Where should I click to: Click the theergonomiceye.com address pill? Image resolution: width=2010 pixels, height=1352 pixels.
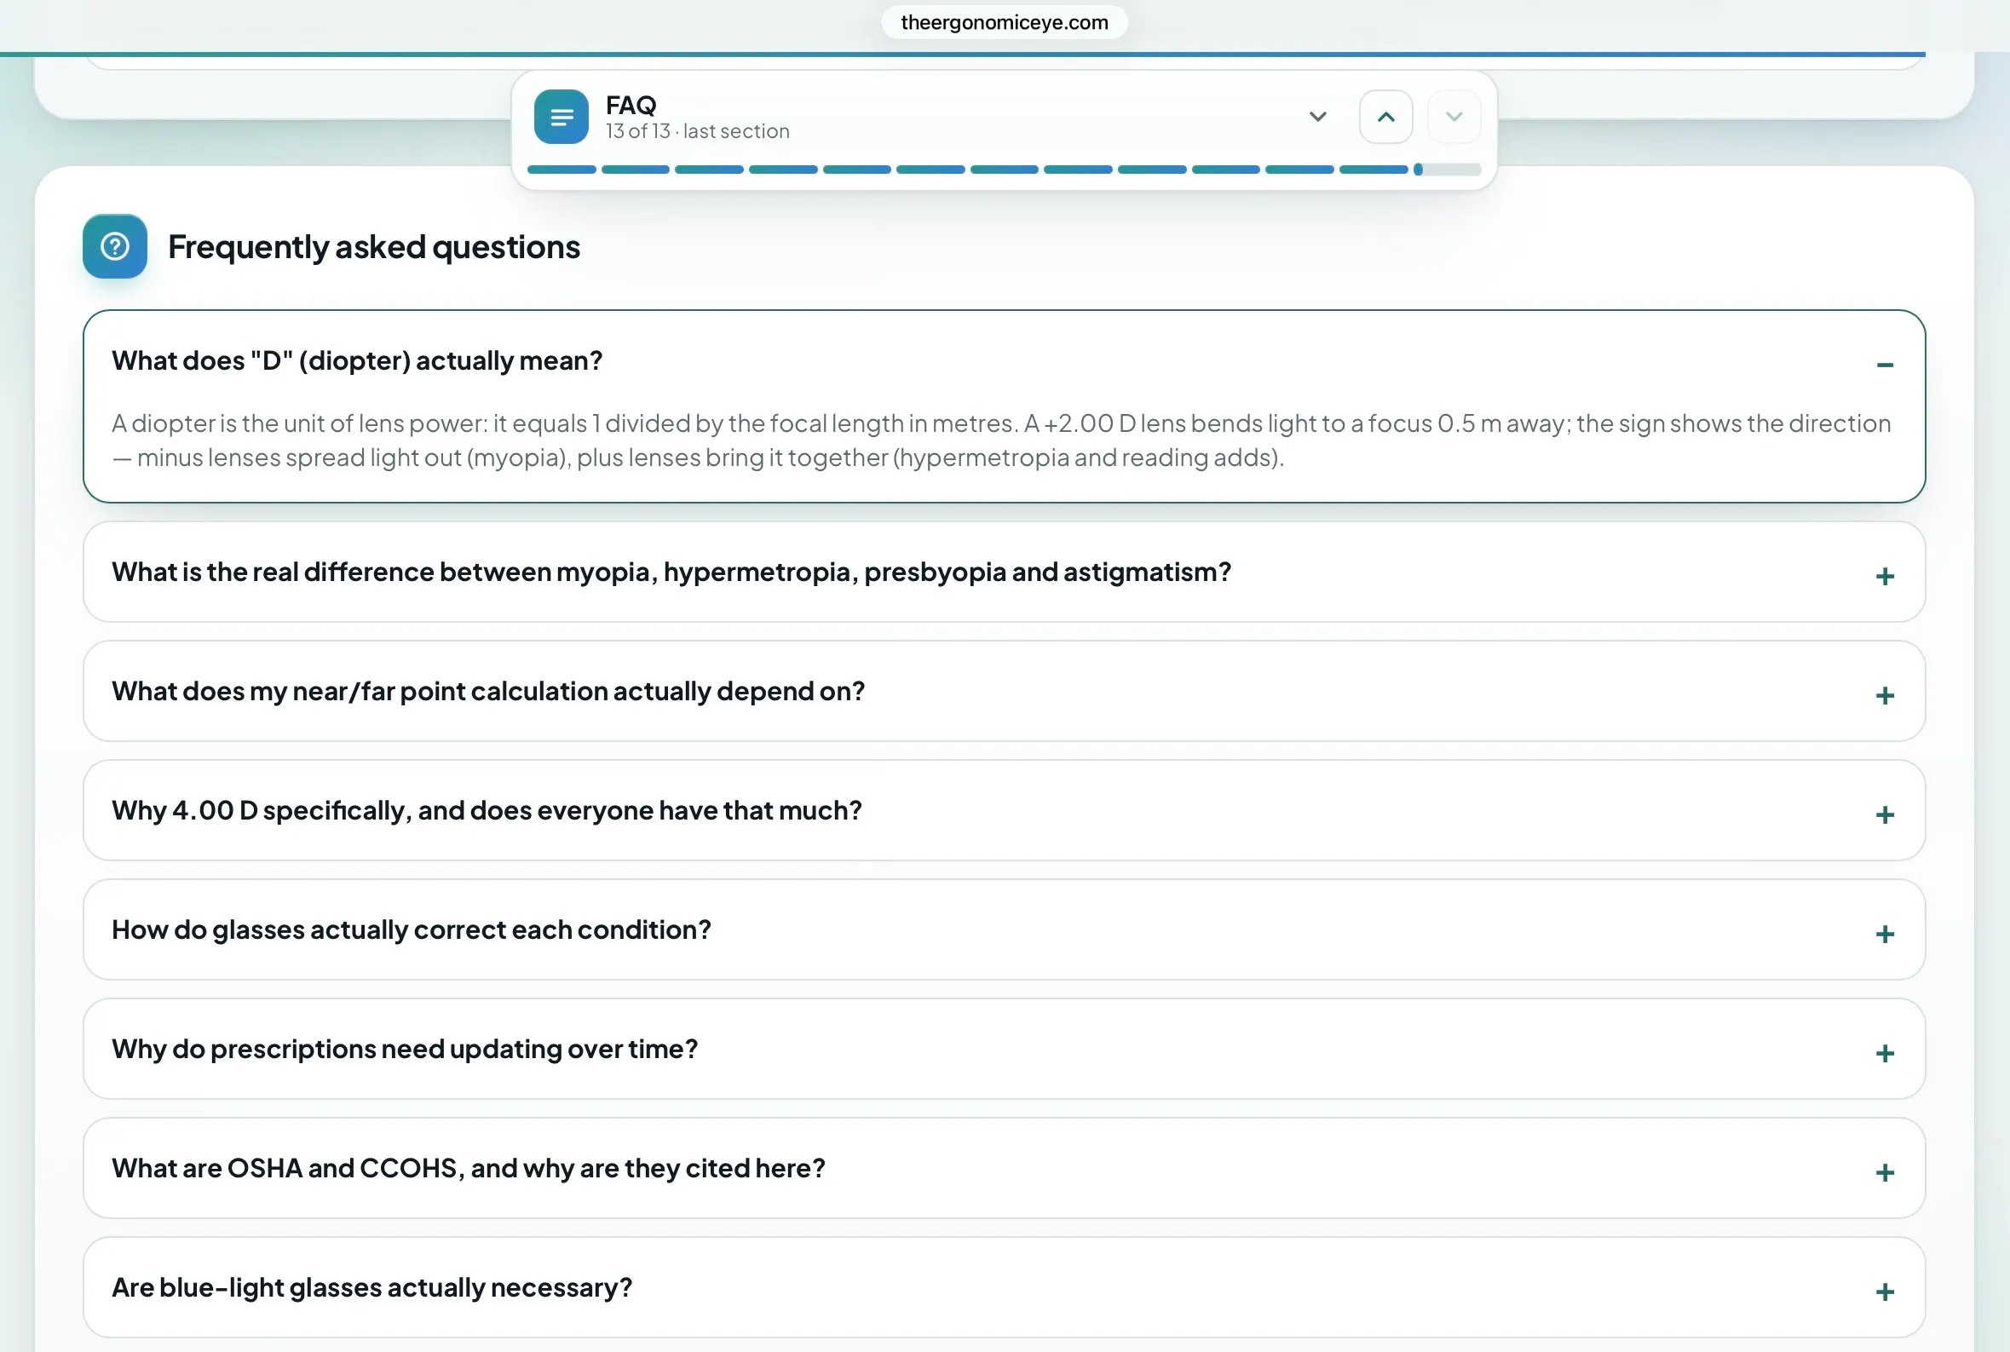1004,22
